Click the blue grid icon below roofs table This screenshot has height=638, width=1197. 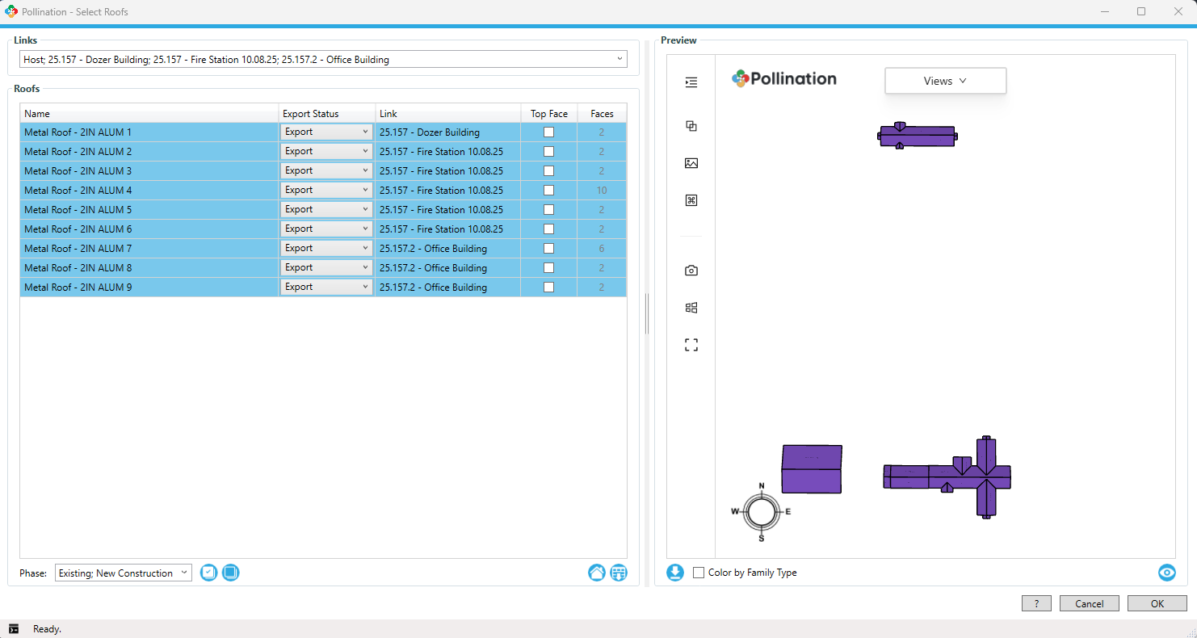coord(619,573)
